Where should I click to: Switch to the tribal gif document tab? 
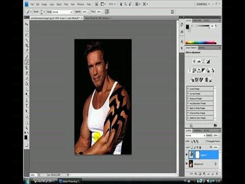point(97,18)
